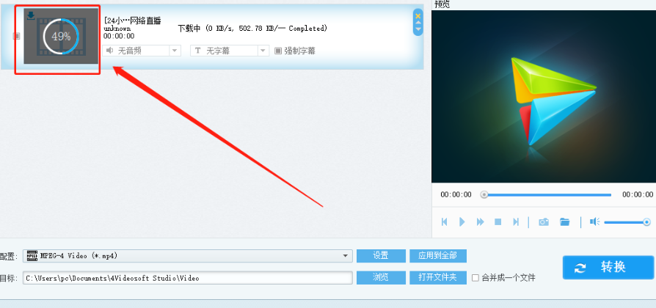
Task: Play the preview video
Action: point(462,222)
